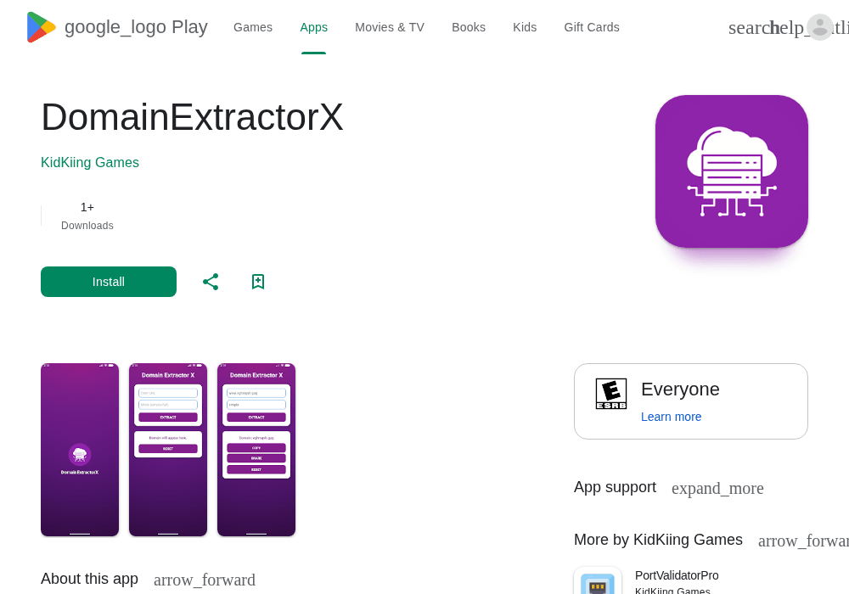The width and height of the screenshot is (849, 594).
Task: Click Learn more about content rating
Action: [671, 417]
